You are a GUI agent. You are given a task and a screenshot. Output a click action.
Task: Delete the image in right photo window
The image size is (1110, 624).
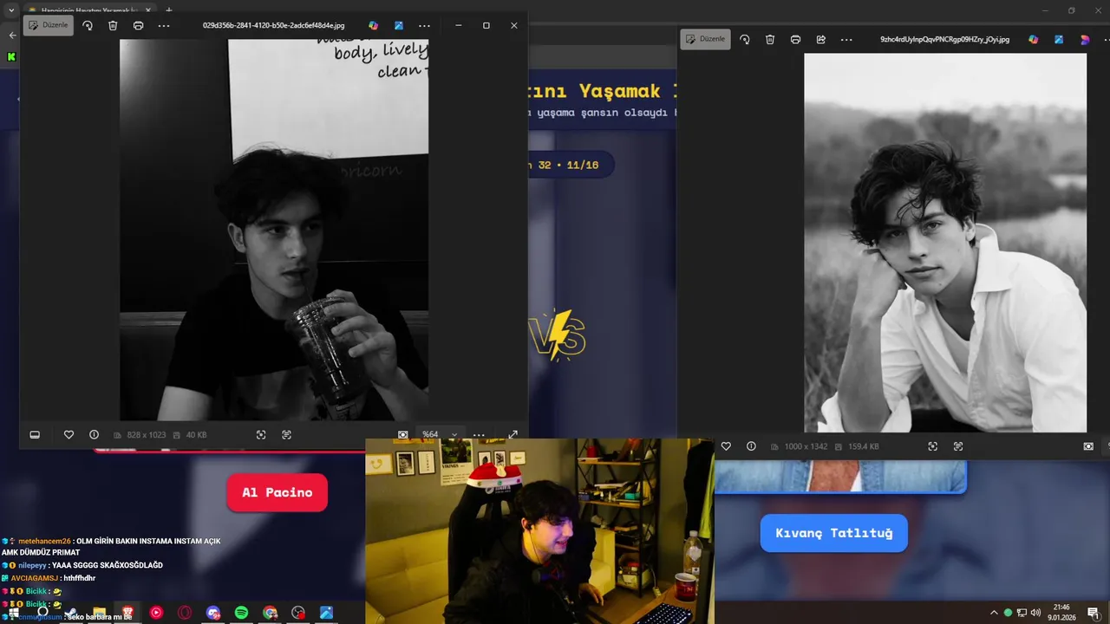click(x=770, y=39)
